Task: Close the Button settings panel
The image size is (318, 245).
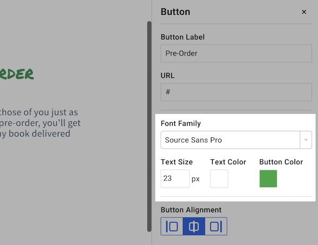Action: 304,12
